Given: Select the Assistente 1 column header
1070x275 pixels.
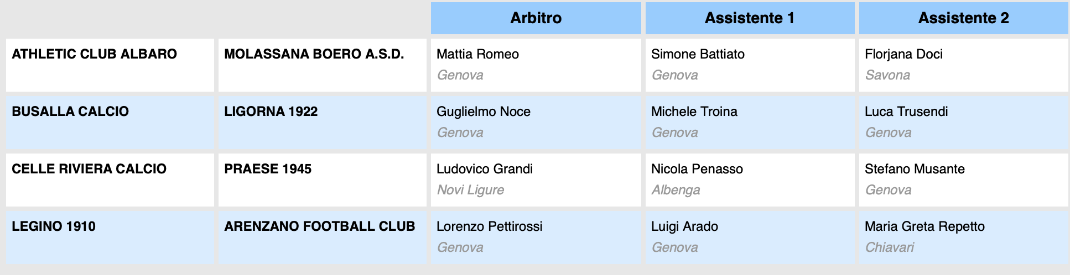Looking at the screenshot, I should (750, 18).
